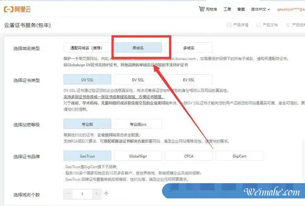The height and width of the screenshot is (206, 305).
Task: Click the 选择加密等级 label
Action: coord(27,125)
